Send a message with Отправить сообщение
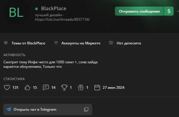The width and height of the screenshot is (179, 117). pos(139,11)
